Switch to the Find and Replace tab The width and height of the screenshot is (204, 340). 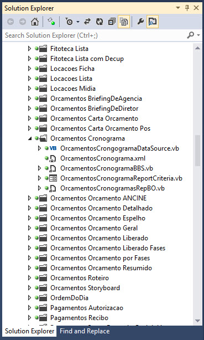pyautogui.click(x=85, y=331)
